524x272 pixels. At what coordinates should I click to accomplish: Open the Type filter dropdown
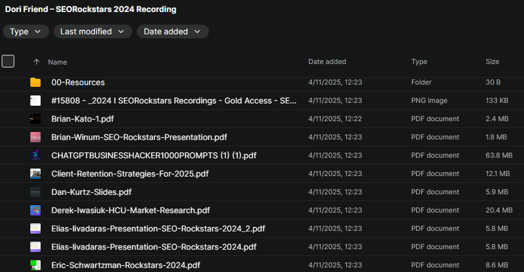tap(26, 31)
